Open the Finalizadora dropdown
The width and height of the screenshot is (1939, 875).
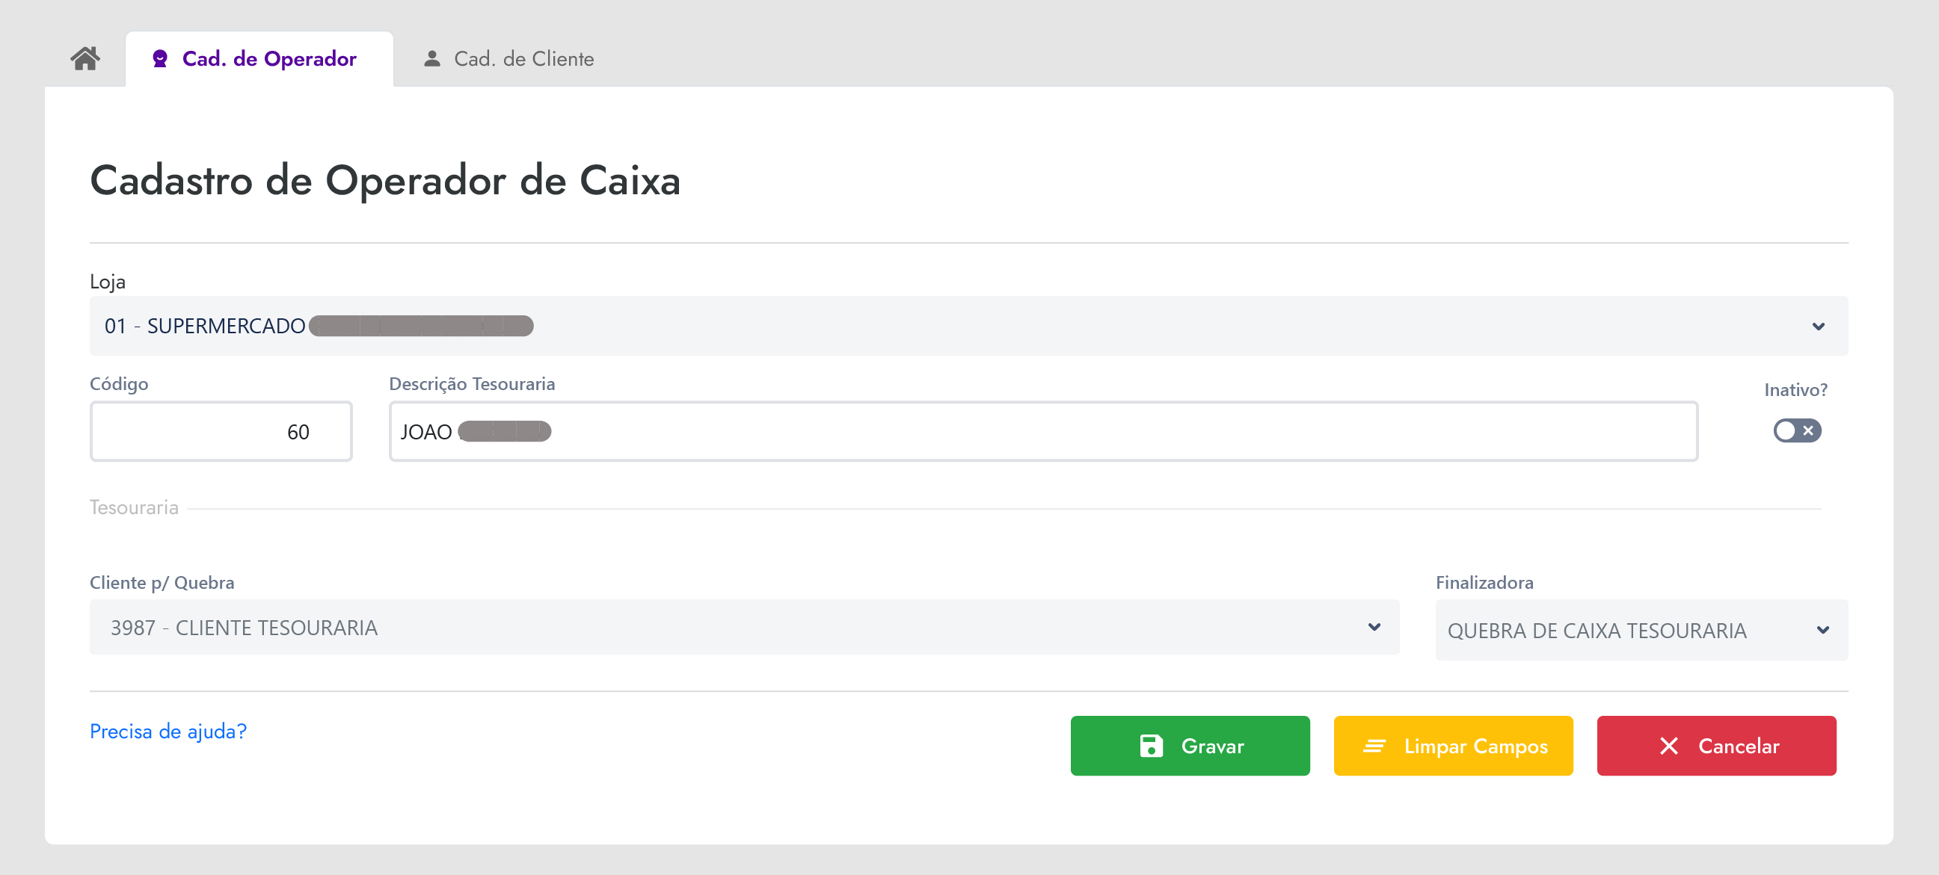(x=1822, y=631)
